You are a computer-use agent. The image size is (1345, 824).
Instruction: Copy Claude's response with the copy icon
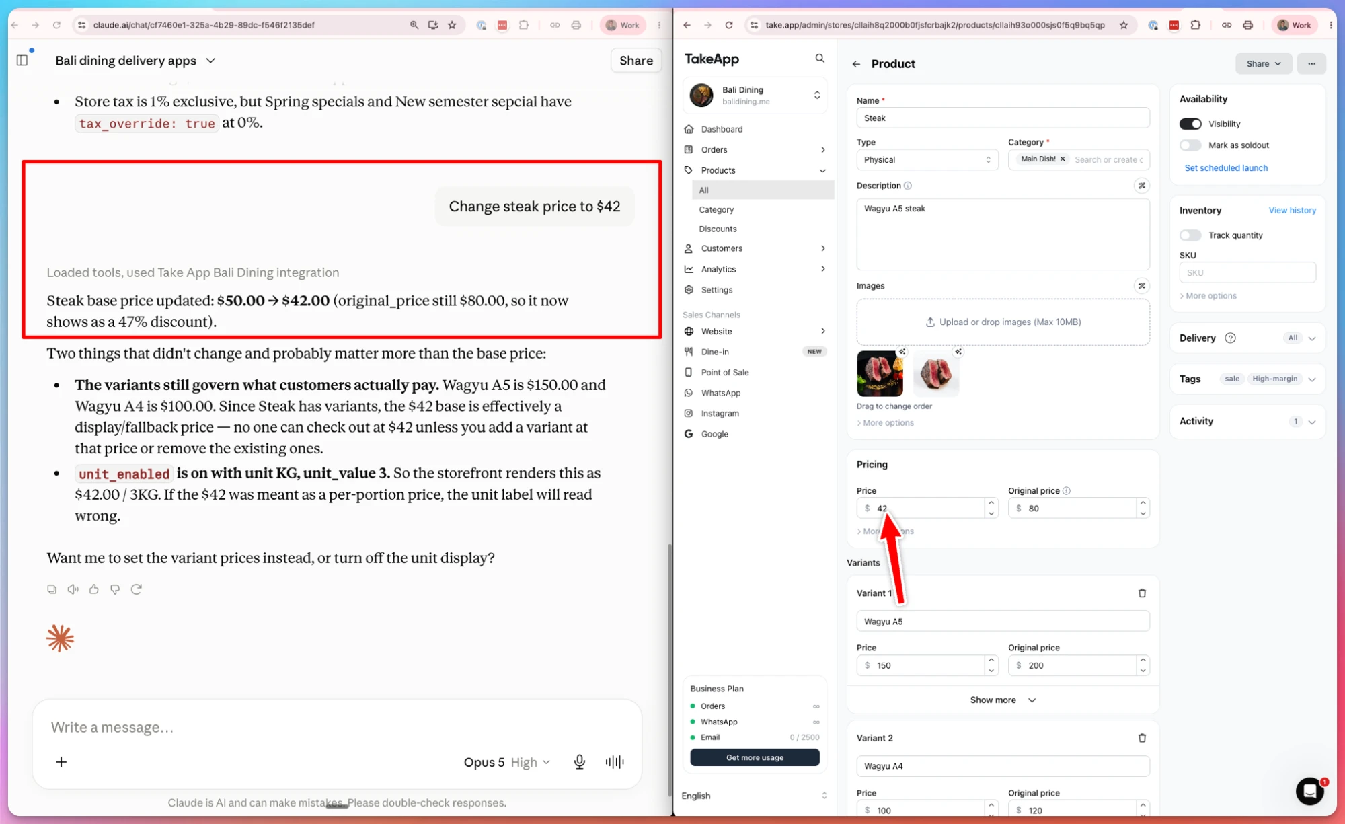pos(52,589)
